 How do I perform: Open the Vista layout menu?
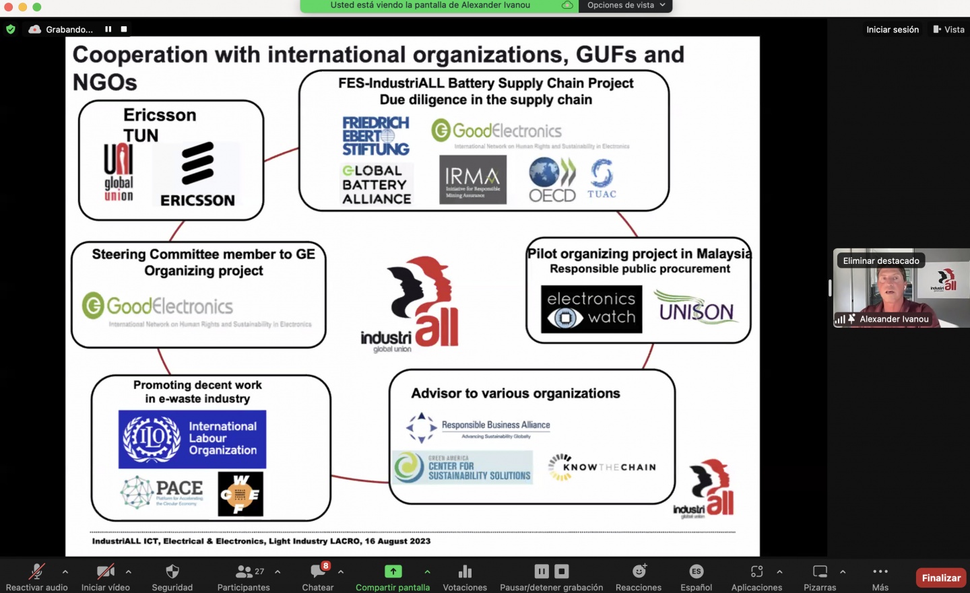pos(948,30)
